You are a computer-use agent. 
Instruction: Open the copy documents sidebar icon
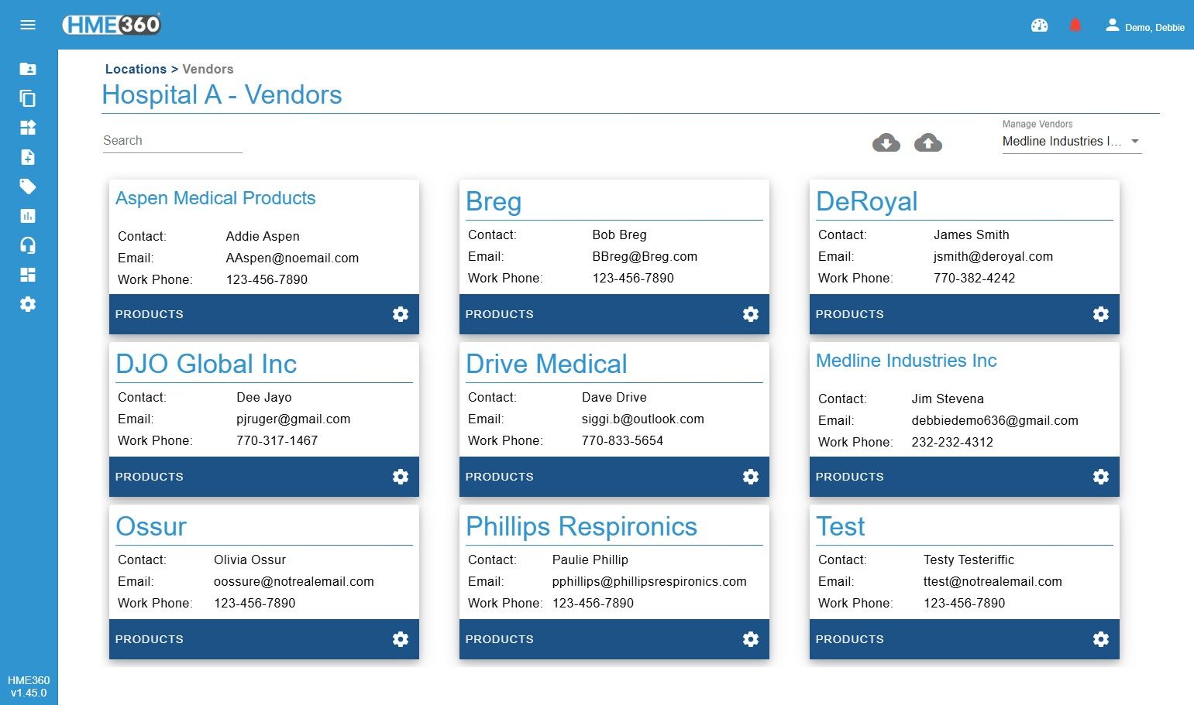(28, 98)
